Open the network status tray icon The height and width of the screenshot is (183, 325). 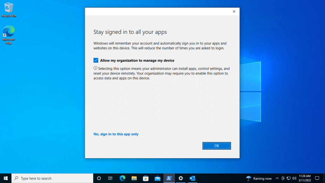click(x=289, y=178)
